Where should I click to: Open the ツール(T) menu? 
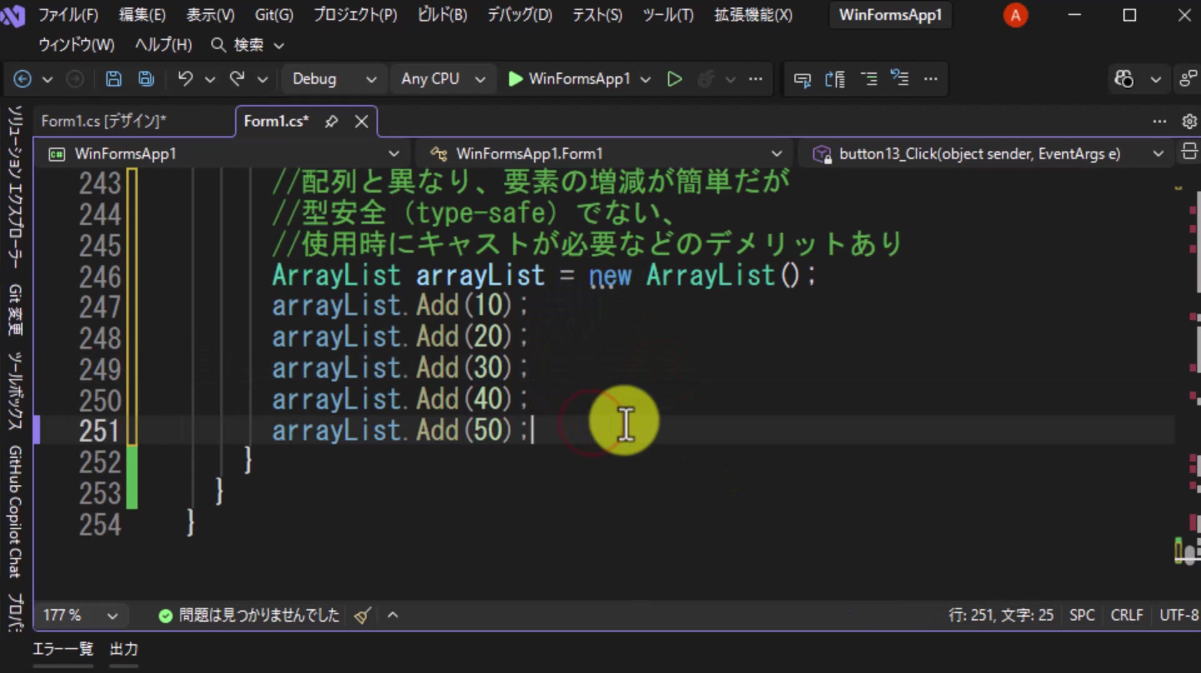(669, 15)
